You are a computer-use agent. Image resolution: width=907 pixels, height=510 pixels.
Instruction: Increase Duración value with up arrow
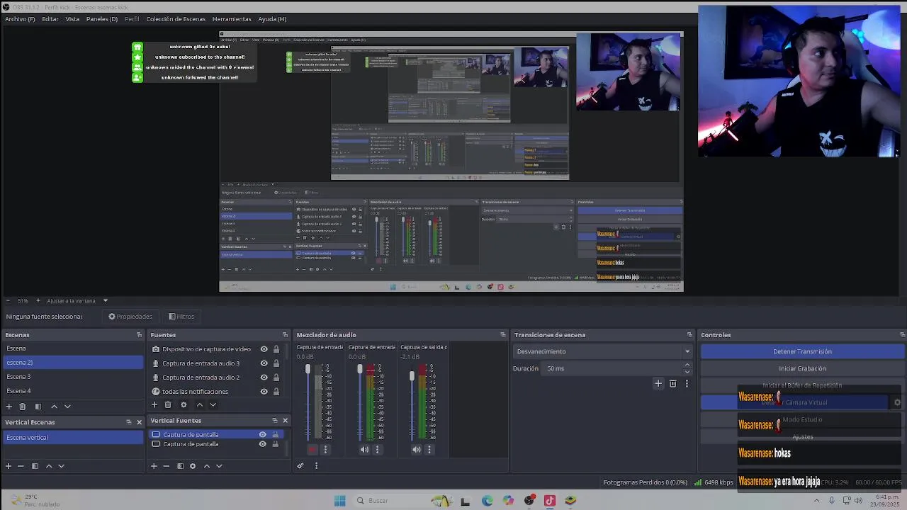(687, 365)
